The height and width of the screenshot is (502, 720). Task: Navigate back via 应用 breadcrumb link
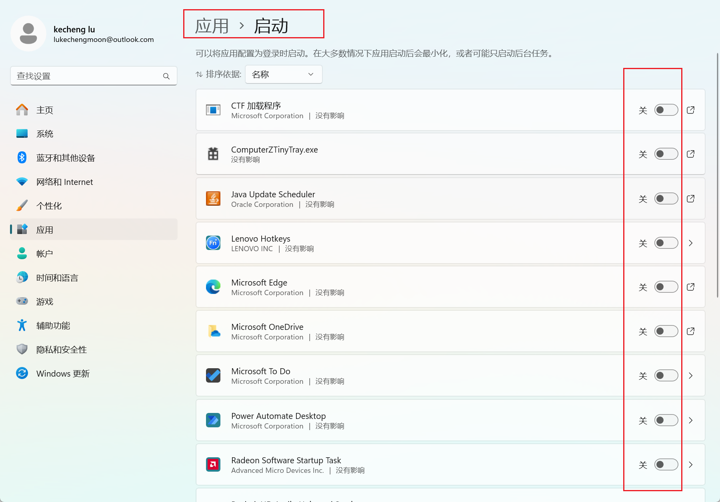pyautogui.click(x=212, y=26)
